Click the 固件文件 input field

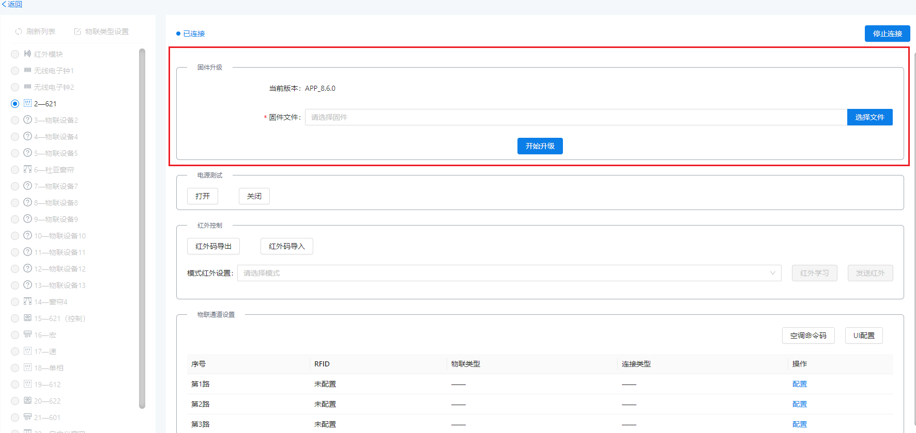click(x=575, y=117)
